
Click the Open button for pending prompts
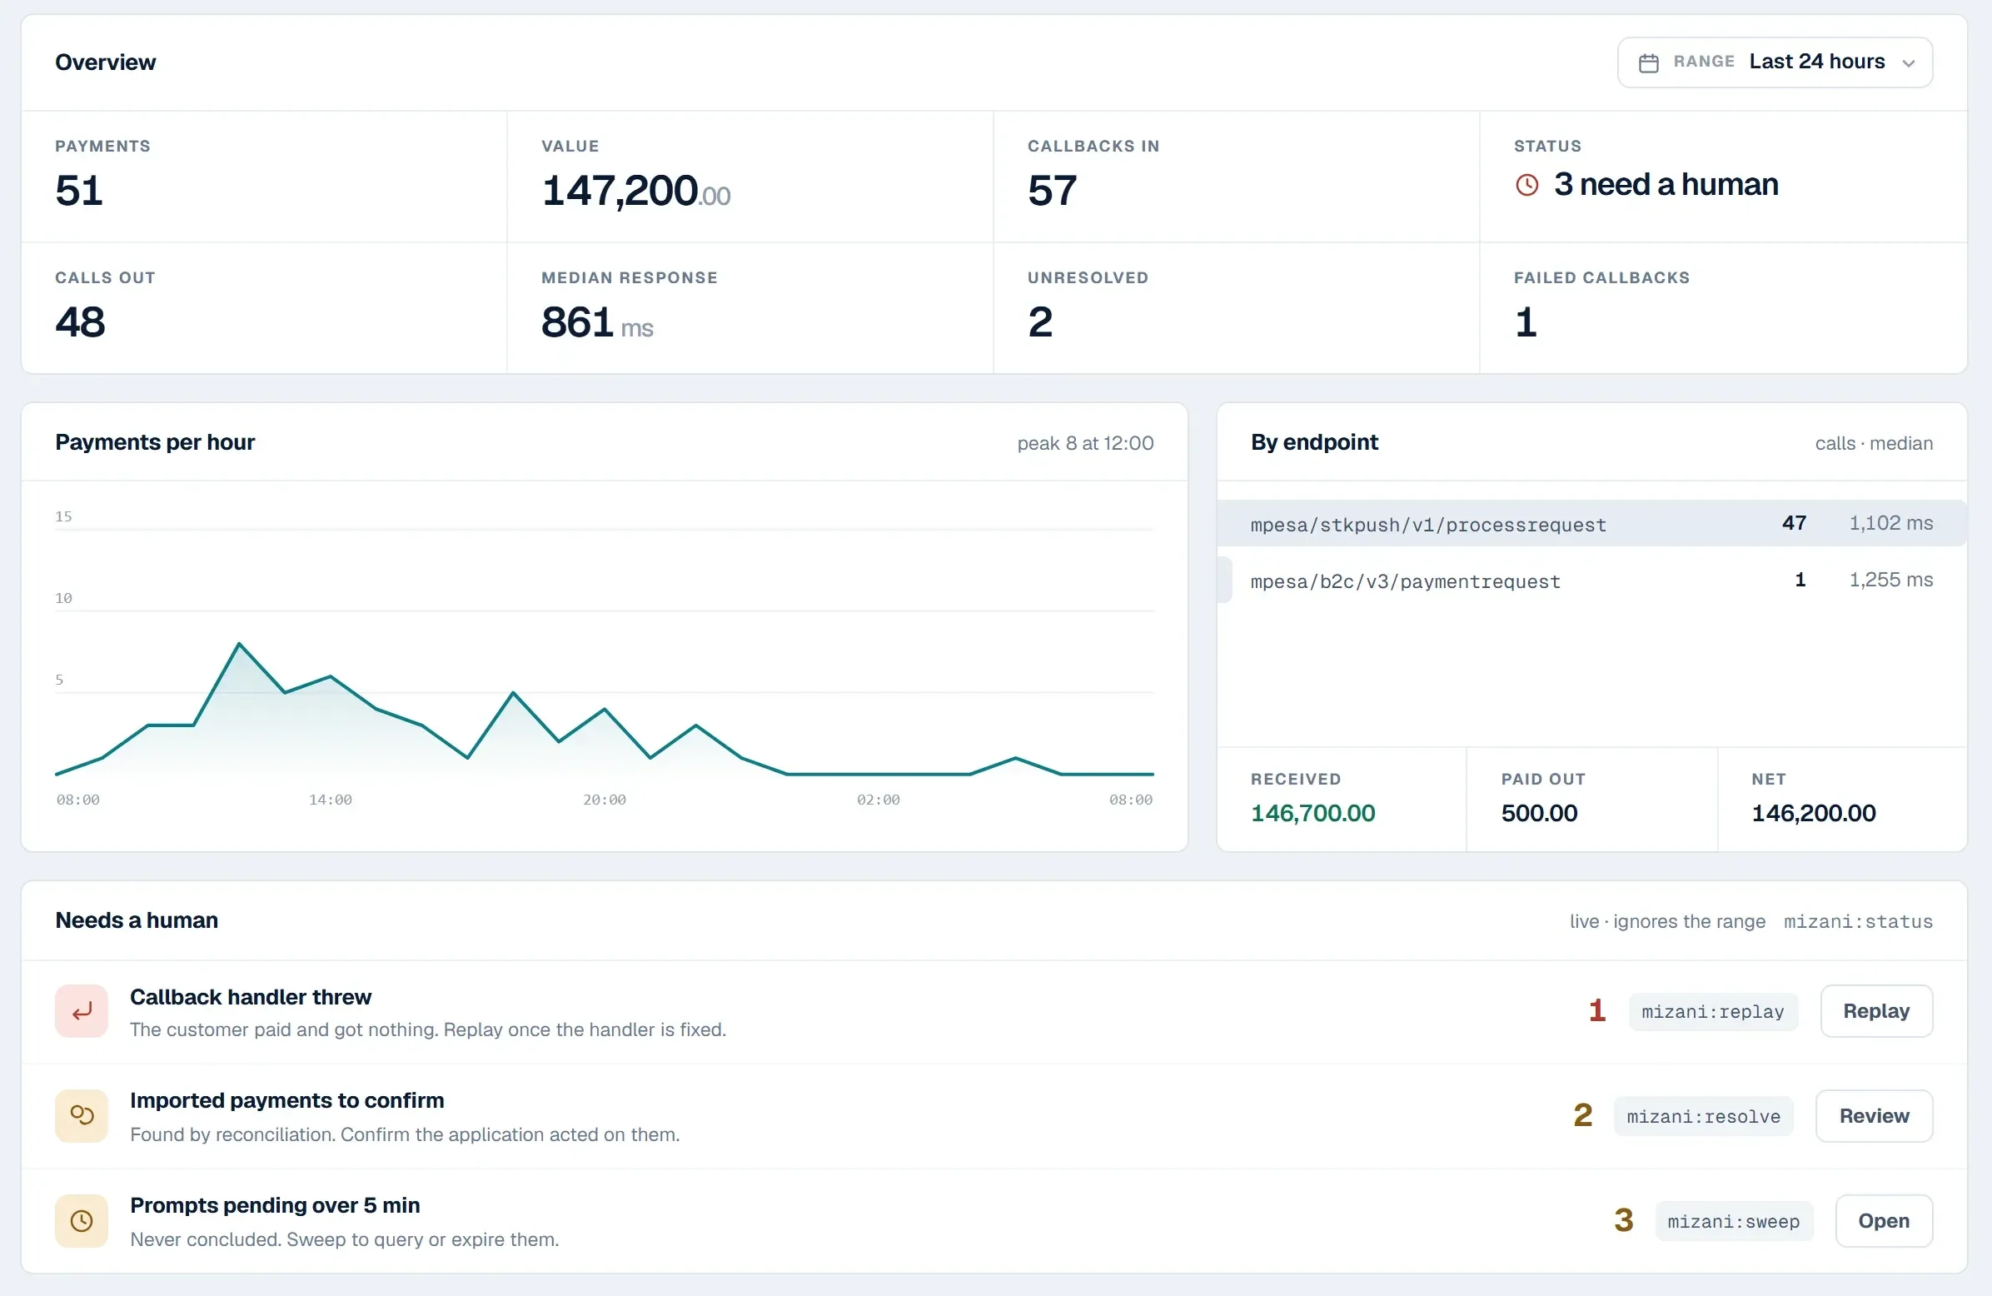1884,1221
